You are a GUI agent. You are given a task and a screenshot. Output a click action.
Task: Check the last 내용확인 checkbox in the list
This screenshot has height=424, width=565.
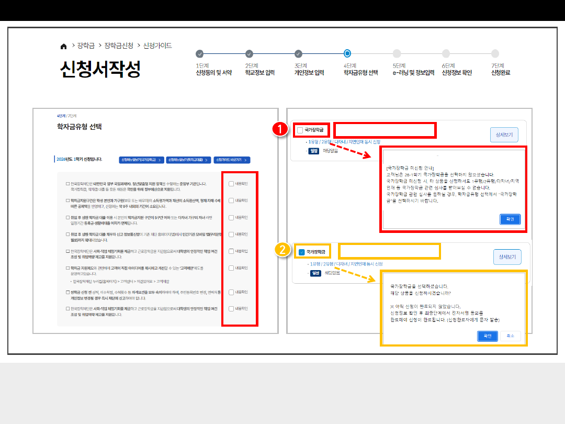point(231,309)
